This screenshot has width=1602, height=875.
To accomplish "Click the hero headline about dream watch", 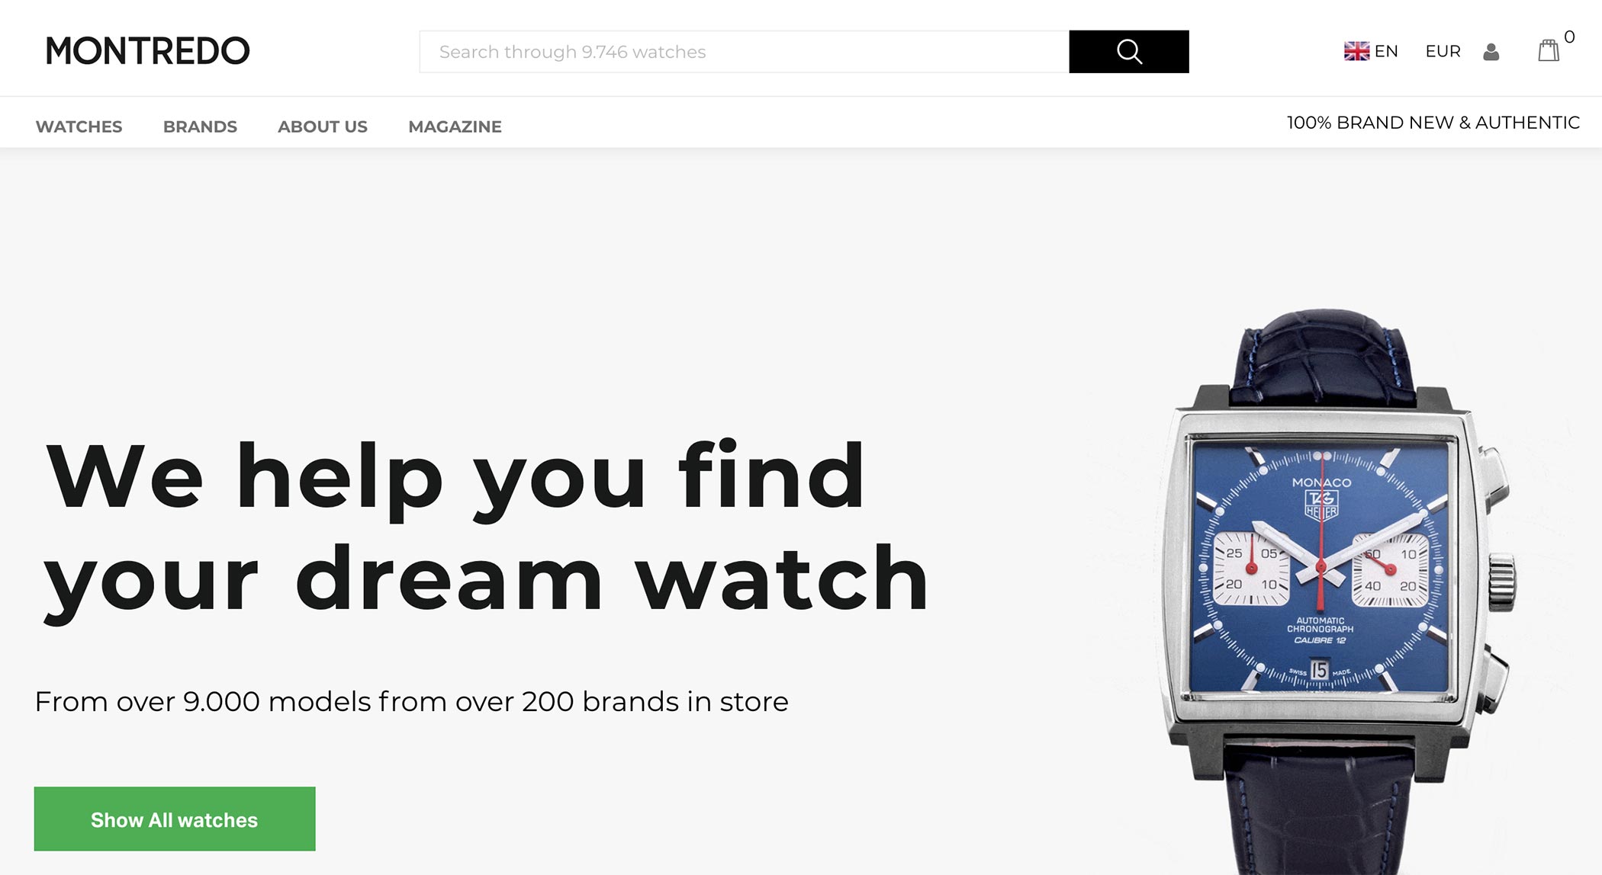I will [x=486, y=528].
